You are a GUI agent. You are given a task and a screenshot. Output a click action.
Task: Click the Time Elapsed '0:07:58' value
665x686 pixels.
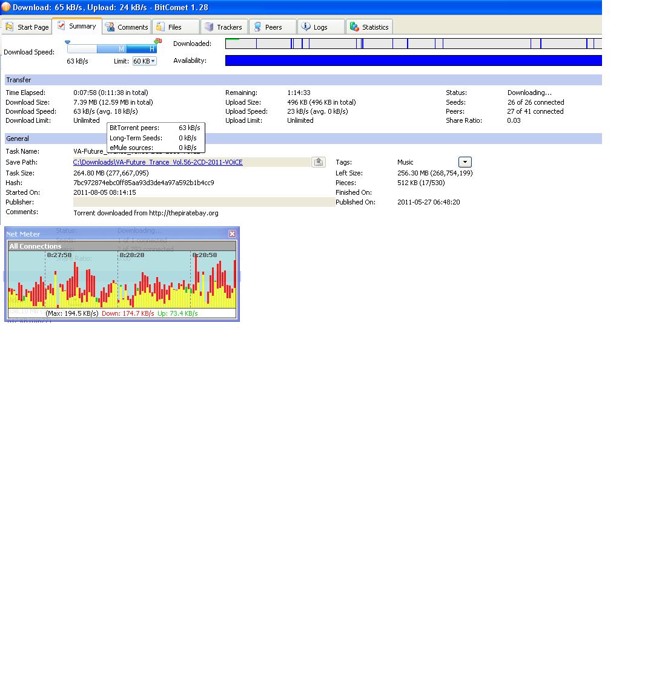[111, 93]
